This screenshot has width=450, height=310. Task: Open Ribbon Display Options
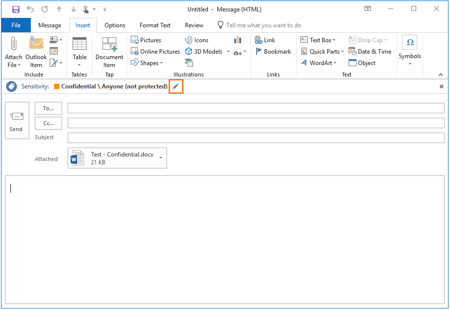pyautogui.click(x=367, y=9)
